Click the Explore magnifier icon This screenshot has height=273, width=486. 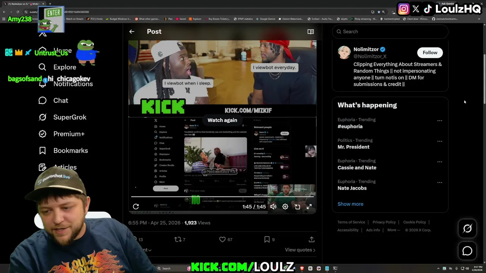coord(43,67)
